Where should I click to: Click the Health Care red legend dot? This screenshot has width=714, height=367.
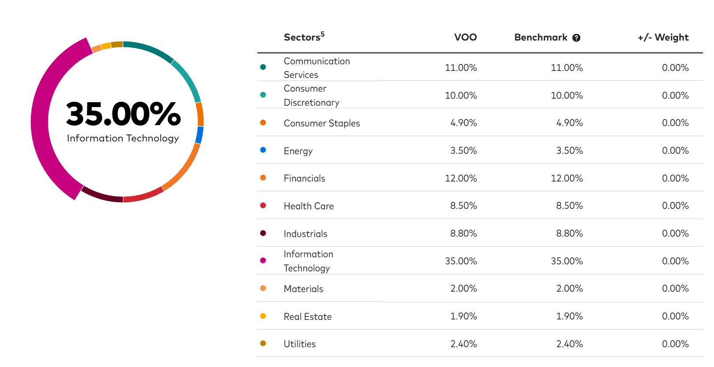(x=263, y=205)
